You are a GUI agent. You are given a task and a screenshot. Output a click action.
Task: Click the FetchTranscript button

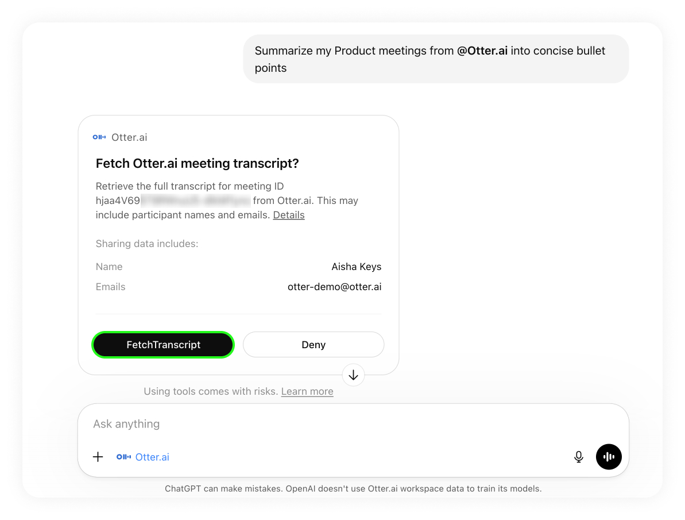(163, 345)
